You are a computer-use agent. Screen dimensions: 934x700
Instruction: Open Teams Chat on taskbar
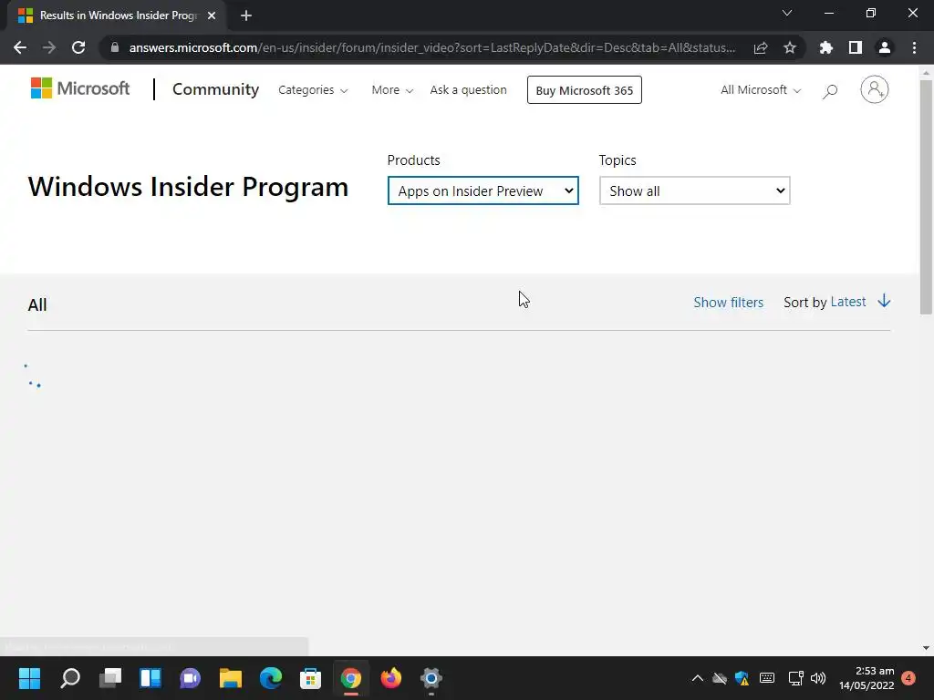(x=190, y=678)
